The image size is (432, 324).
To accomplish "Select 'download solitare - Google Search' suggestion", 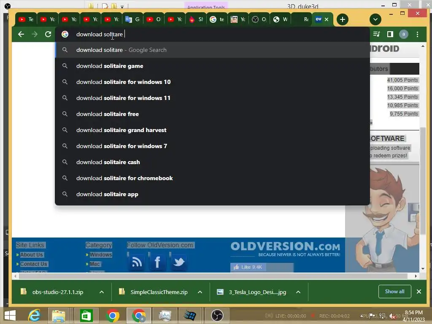I will tap(212, 50).
